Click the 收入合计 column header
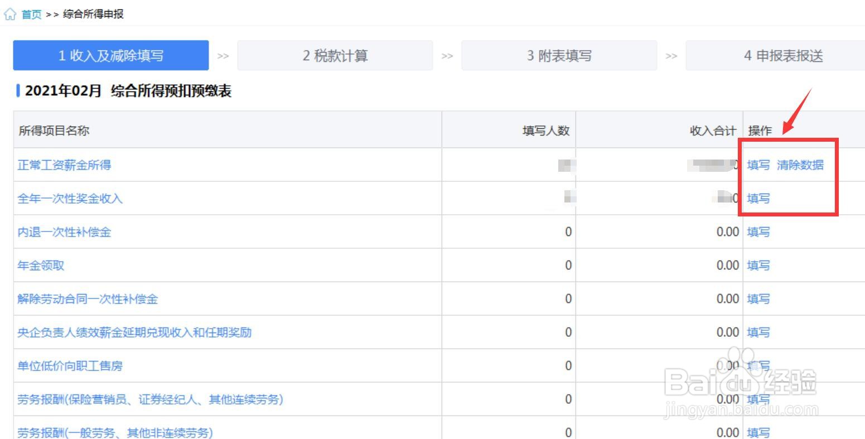865x439 pixels. pyautogui.click(x=713, y=130)
